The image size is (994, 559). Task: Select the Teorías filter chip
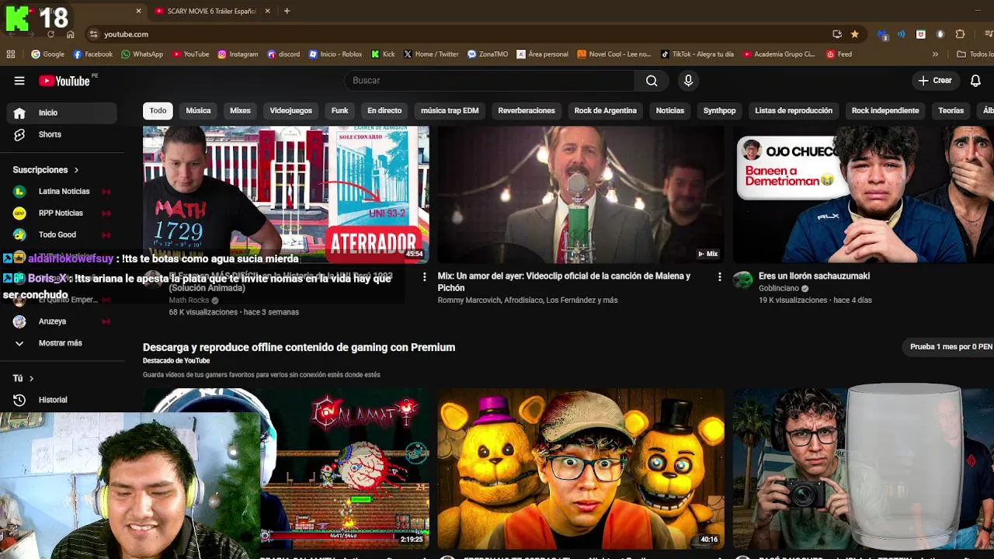coord(951,111)
